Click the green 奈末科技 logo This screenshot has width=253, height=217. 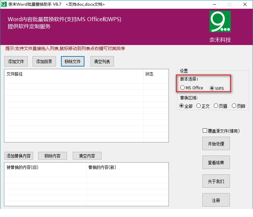pos(220,21)
